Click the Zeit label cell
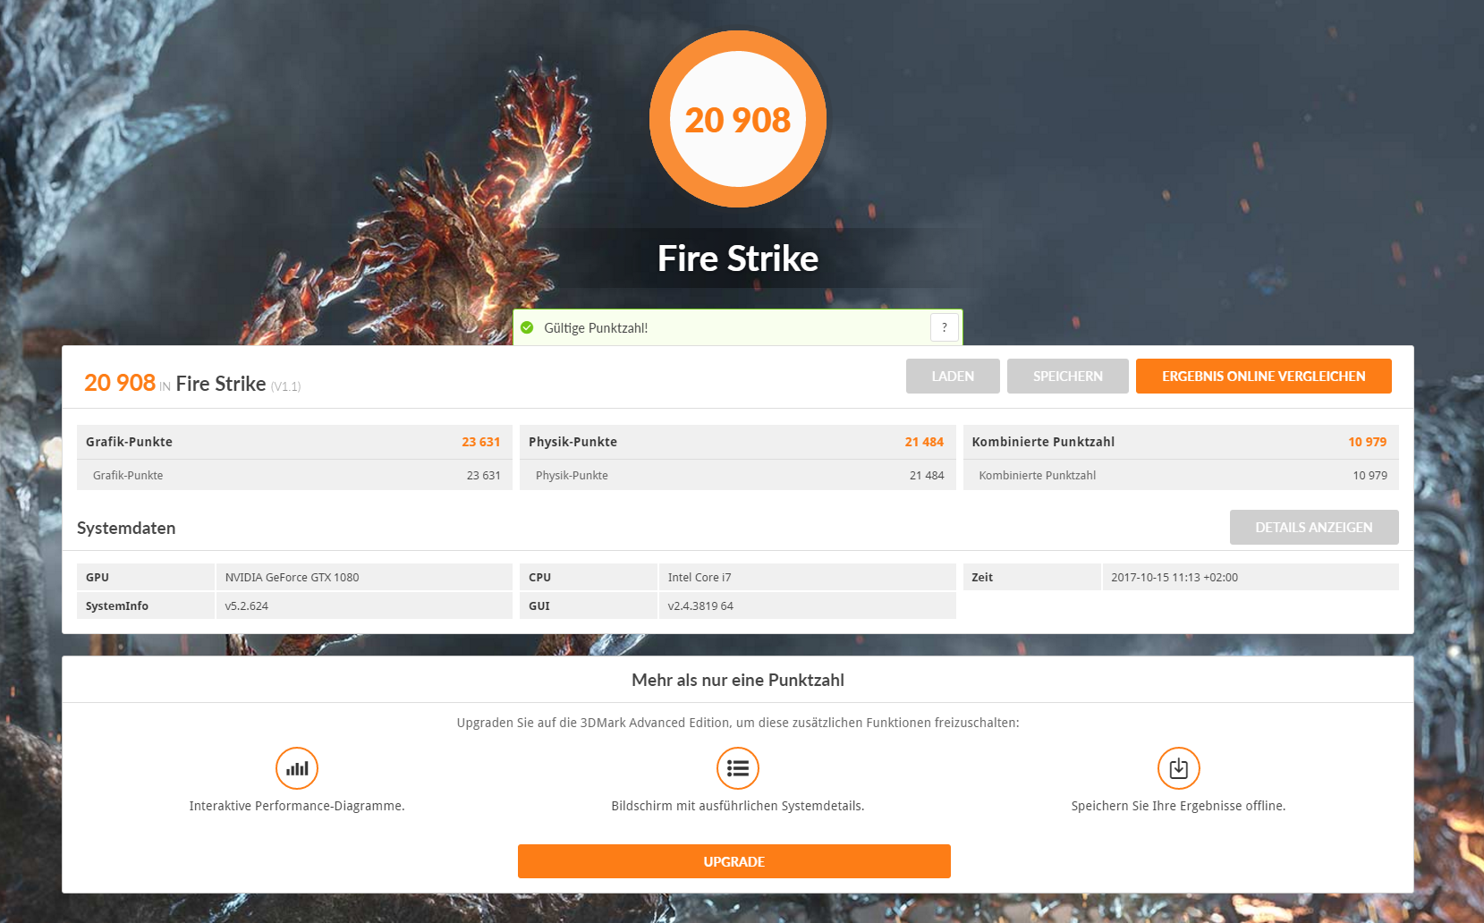The width and height of the screenshot is (1484, 923). pyautogui.click(x=1031, y=577)
